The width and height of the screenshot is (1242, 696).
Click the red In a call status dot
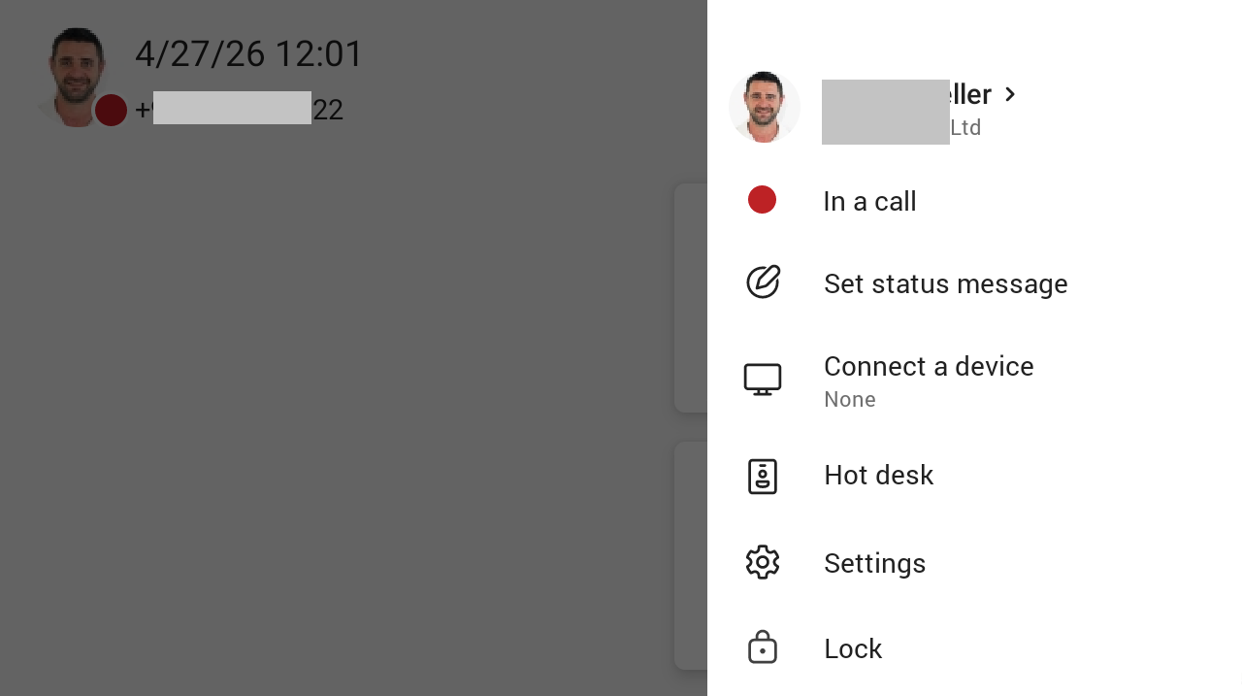[763, 200]
